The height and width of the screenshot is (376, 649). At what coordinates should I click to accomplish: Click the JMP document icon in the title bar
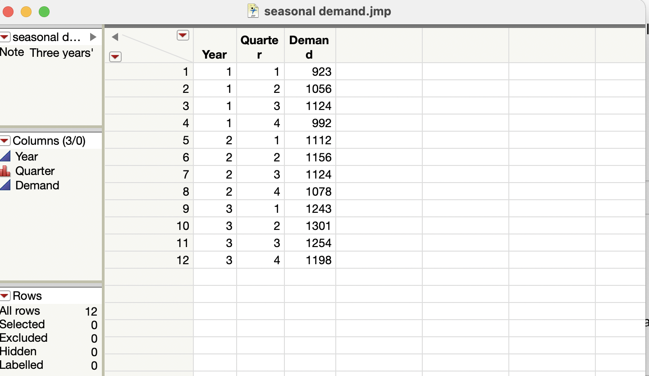252,11
